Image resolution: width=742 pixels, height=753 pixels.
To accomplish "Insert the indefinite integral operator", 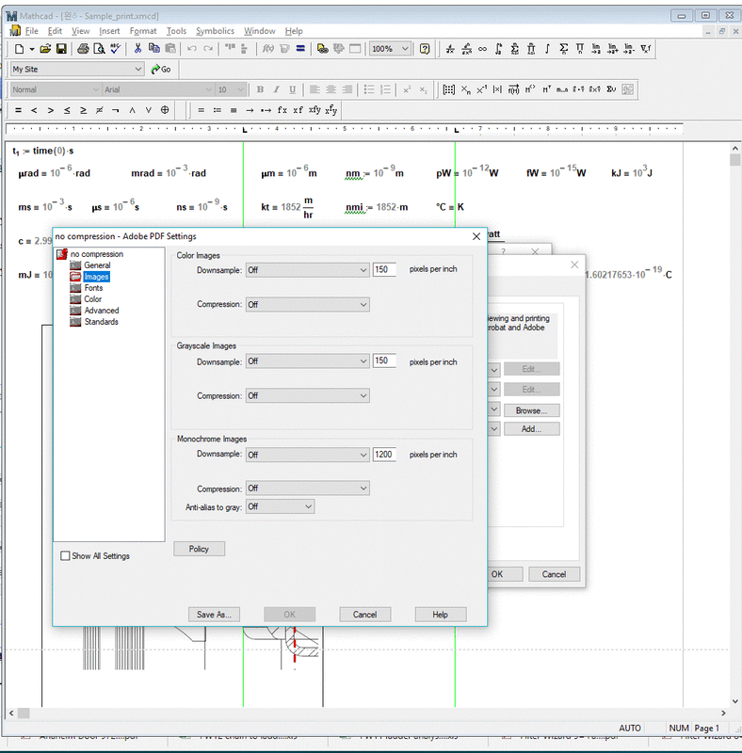I will click(547, 49).
